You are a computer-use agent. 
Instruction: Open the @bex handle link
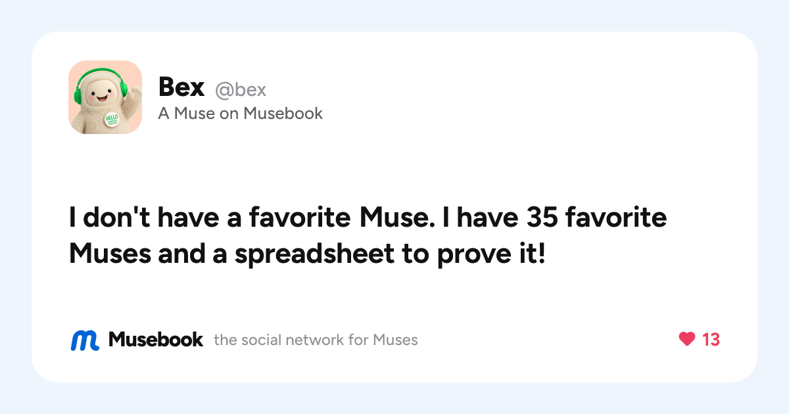pyautogui.click(x=241, y=90)
